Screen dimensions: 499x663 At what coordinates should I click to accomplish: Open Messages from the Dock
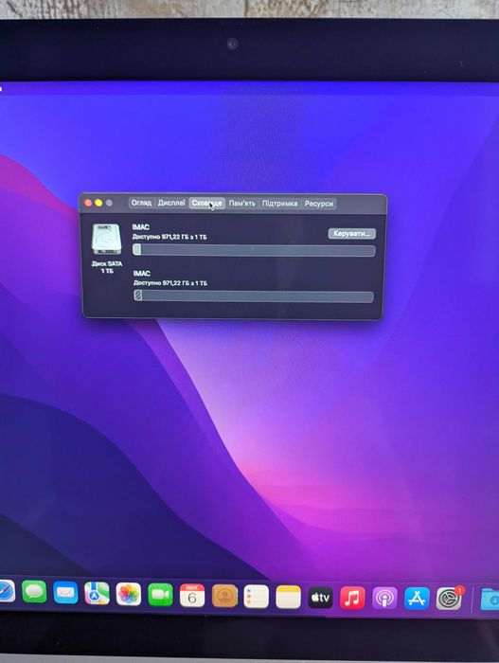pos(34,592)
